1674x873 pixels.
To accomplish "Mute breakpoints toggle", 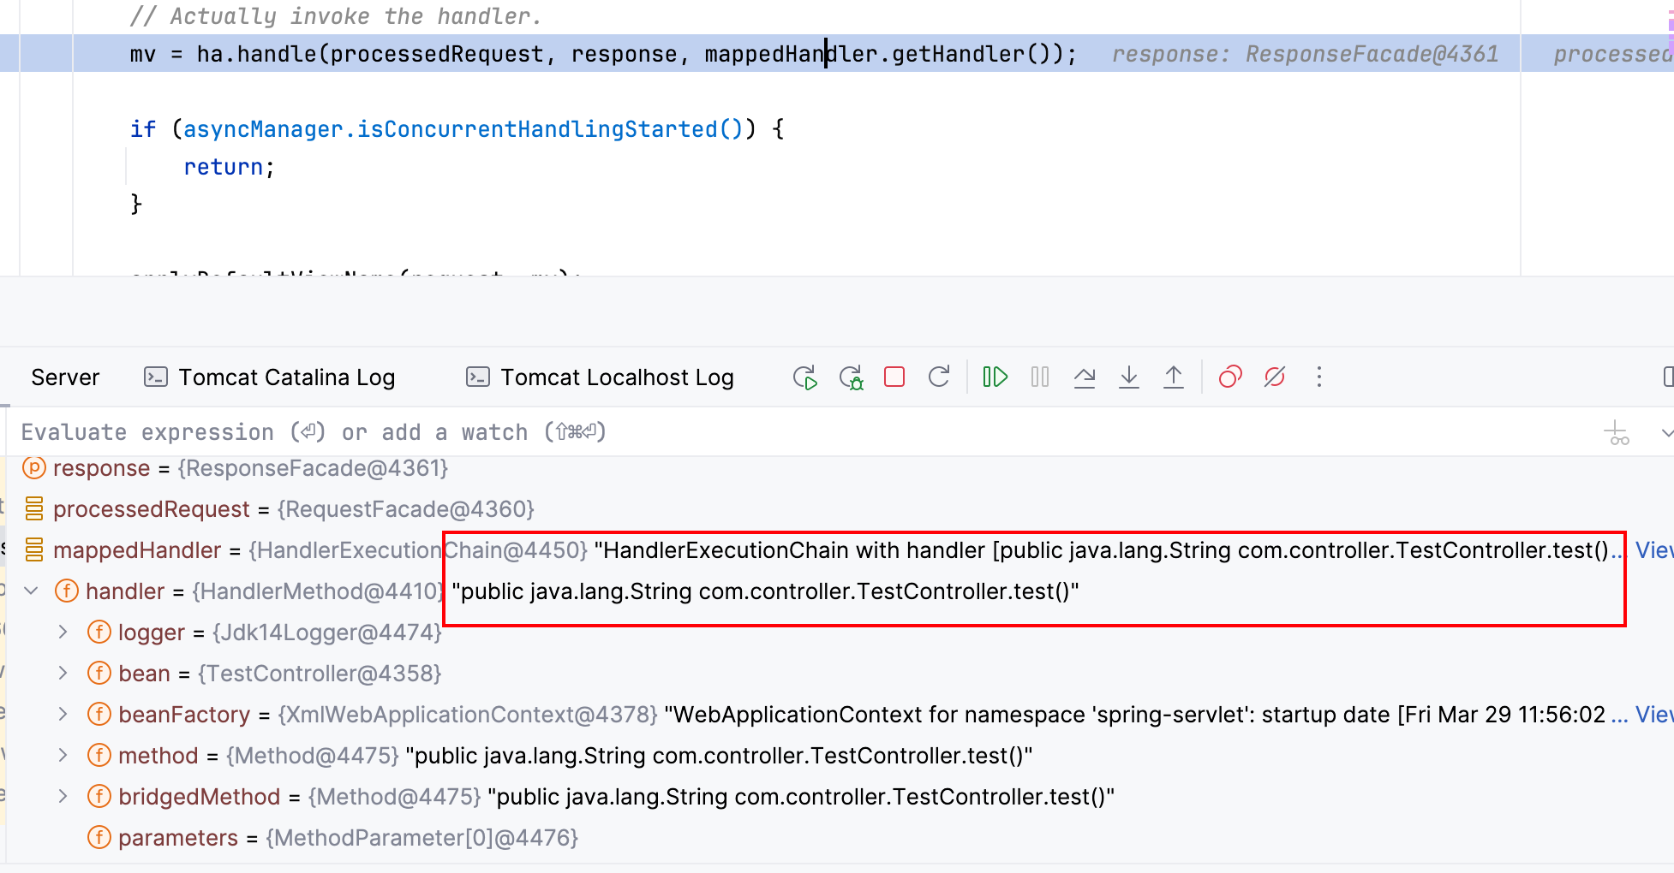I will click(1275, 377).
